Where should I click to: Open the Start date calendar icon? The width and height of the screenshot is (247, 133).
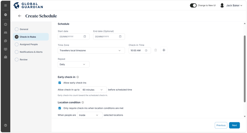point(85,36)
